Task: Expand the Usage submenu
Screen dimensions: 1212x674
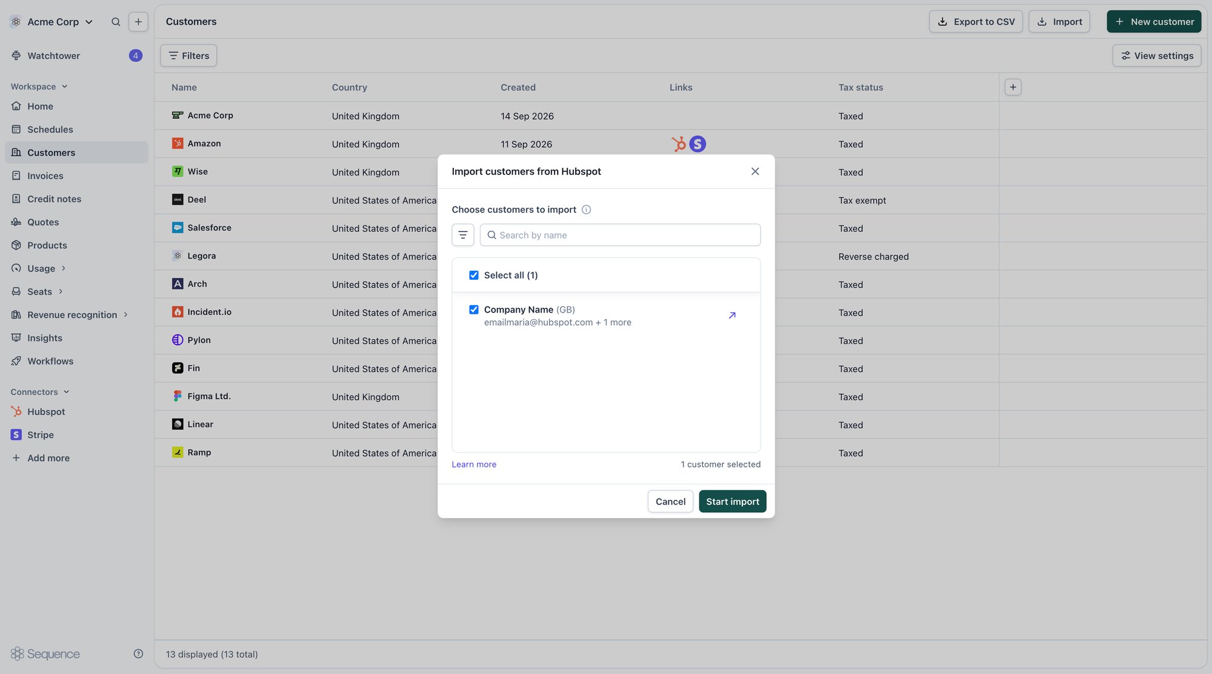Action: pos(64,268)
